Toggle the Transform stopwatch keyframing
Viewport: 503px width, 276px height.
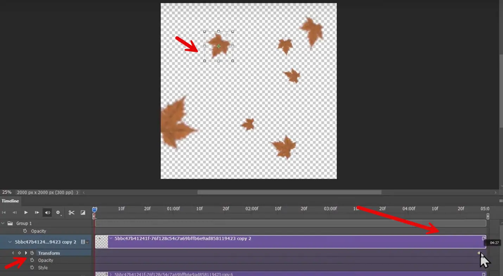pyautogui.click(x=32, y=253)
